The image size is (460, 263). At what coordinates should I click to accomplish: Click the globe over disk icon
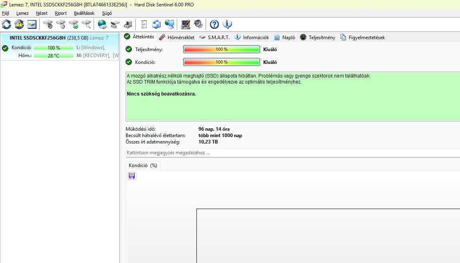click(102, 24)
